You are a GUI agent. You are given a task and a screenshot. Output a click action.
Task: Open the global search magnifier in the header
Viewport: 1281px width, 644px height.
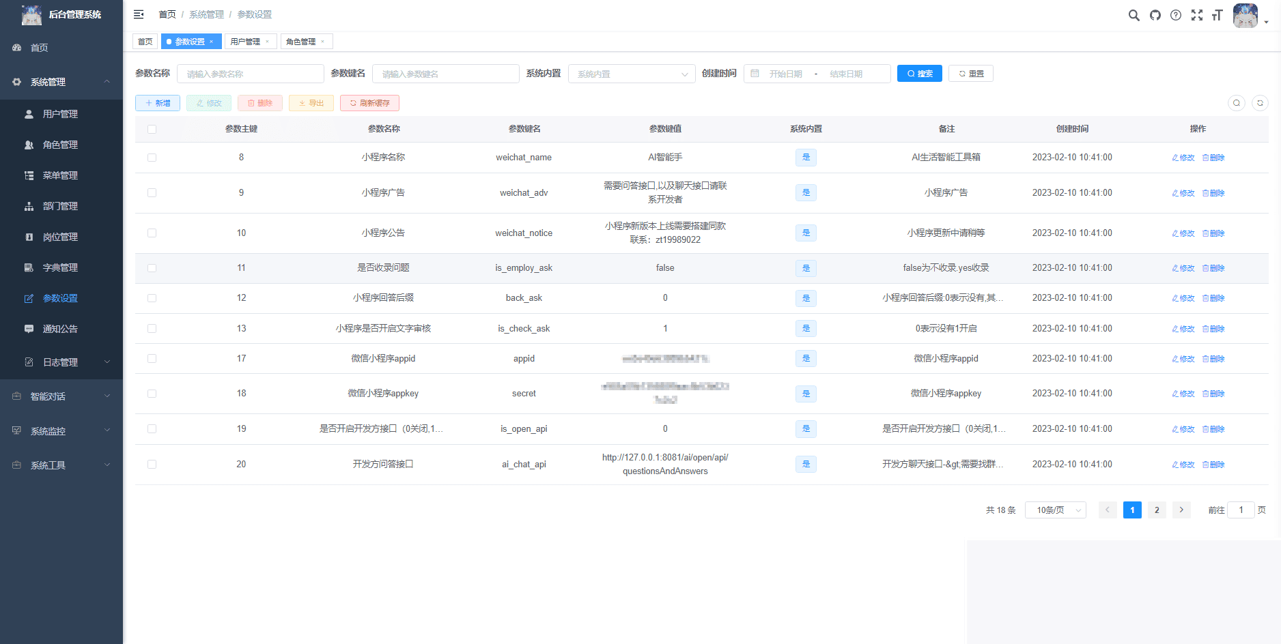tap(1134, 14)
